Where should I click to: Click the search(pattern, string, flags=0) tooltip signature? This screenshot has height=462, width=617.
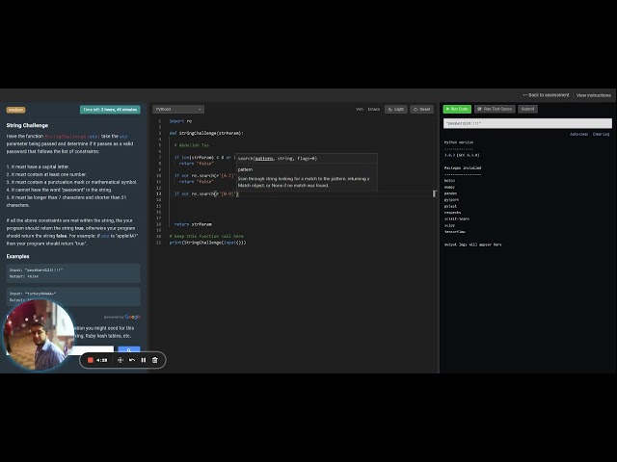[x=278, y=158]
